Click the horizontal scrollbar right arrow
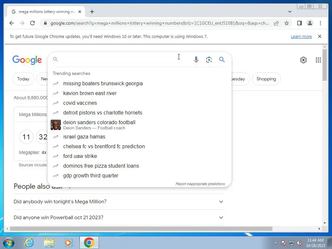Screen dimensions: 332x249 pos(319,229)
